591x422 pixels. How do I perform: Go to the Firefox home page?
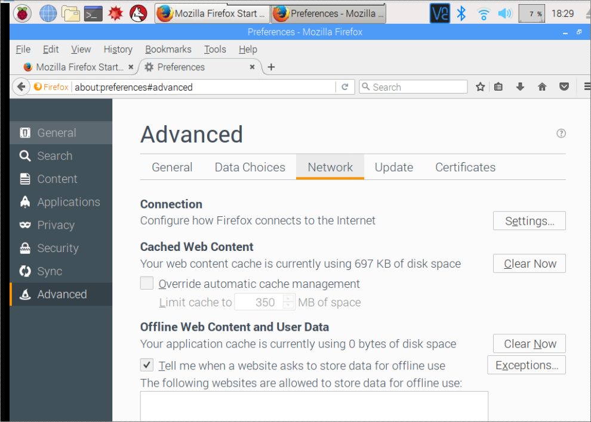[x=541, y=86]
